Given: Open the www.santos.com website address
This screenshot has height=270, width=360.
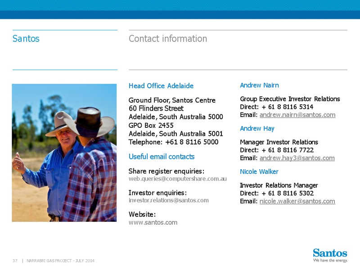Looking at the screenshot, I should (x=153, y=222).
